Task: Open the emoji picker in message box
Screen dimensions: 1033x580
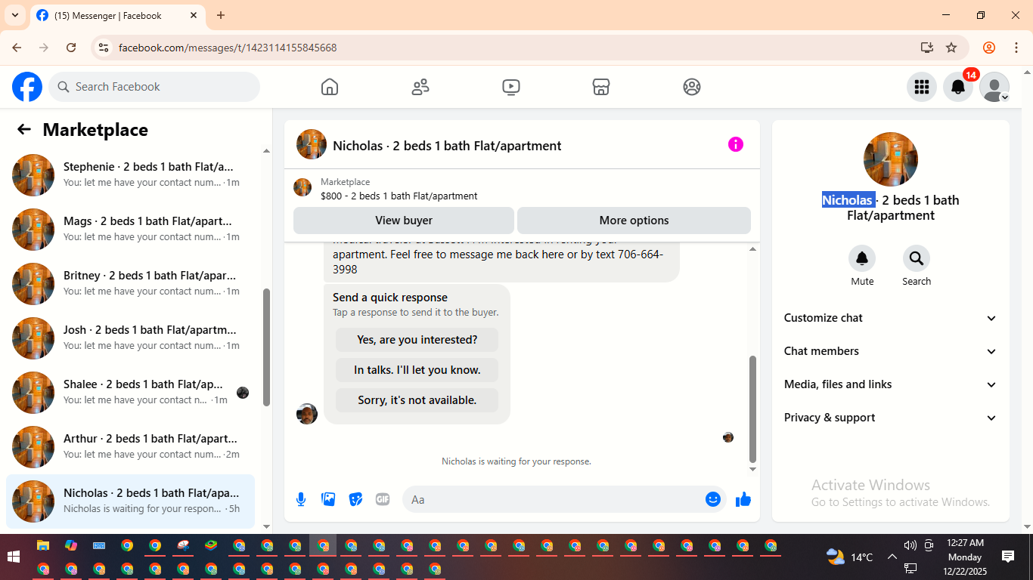Action: [x=713, y=499]
